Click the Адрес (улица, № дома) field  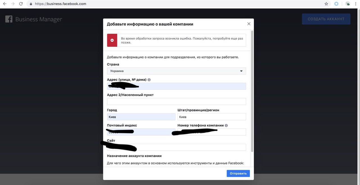(x=176, y=86)
